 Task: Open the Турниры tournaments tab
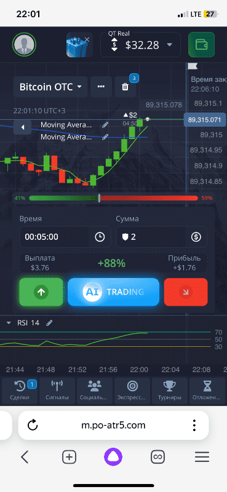(170, 391)
